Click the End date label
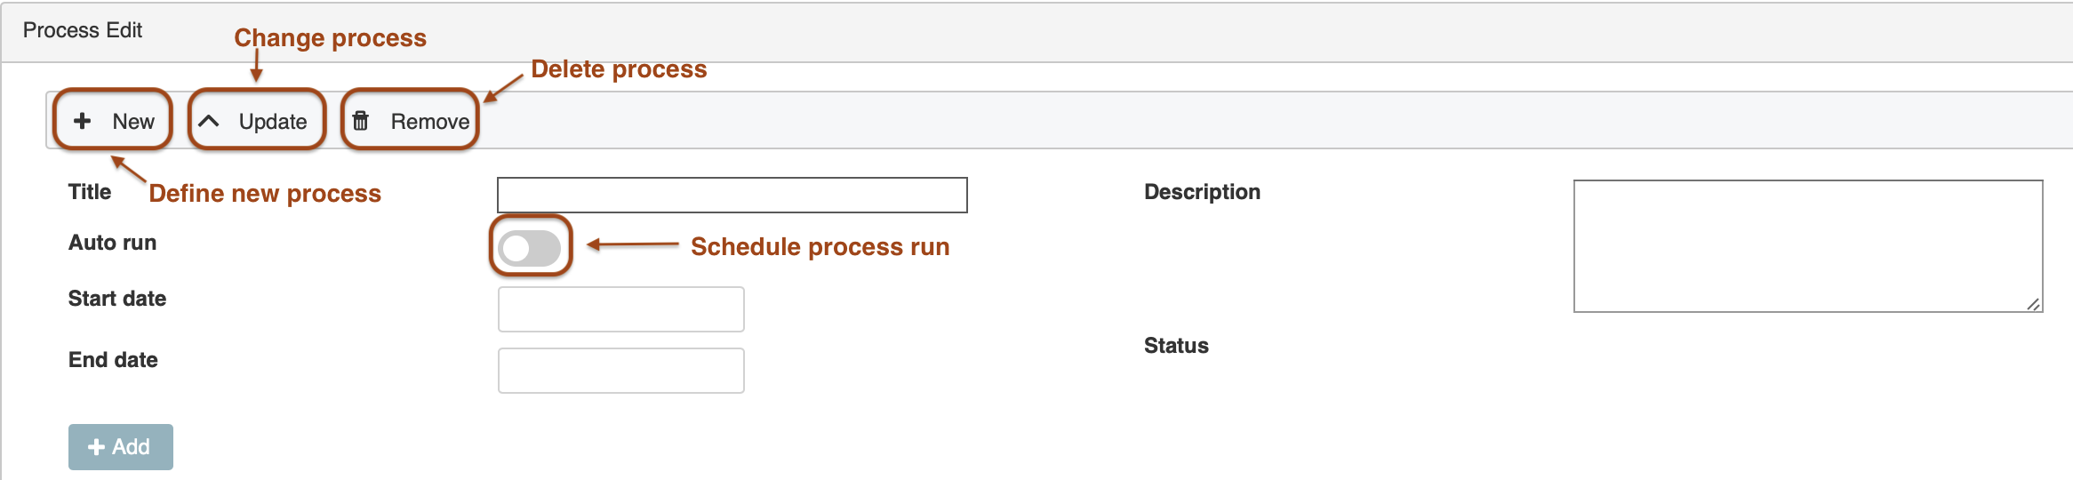Viewport: 2073px width, 480px height. tap(113, 360)
